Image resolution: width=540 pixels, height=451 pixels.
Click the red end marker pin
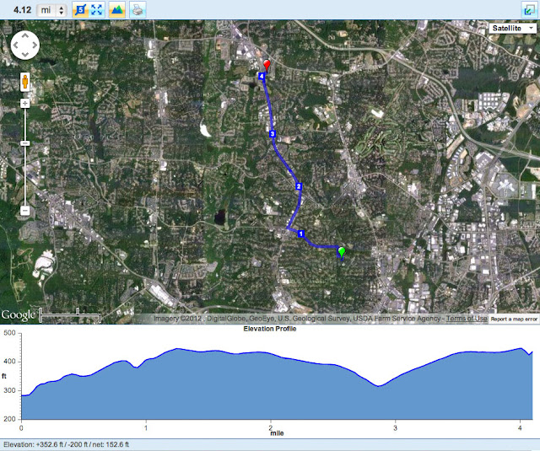point(267,65)
